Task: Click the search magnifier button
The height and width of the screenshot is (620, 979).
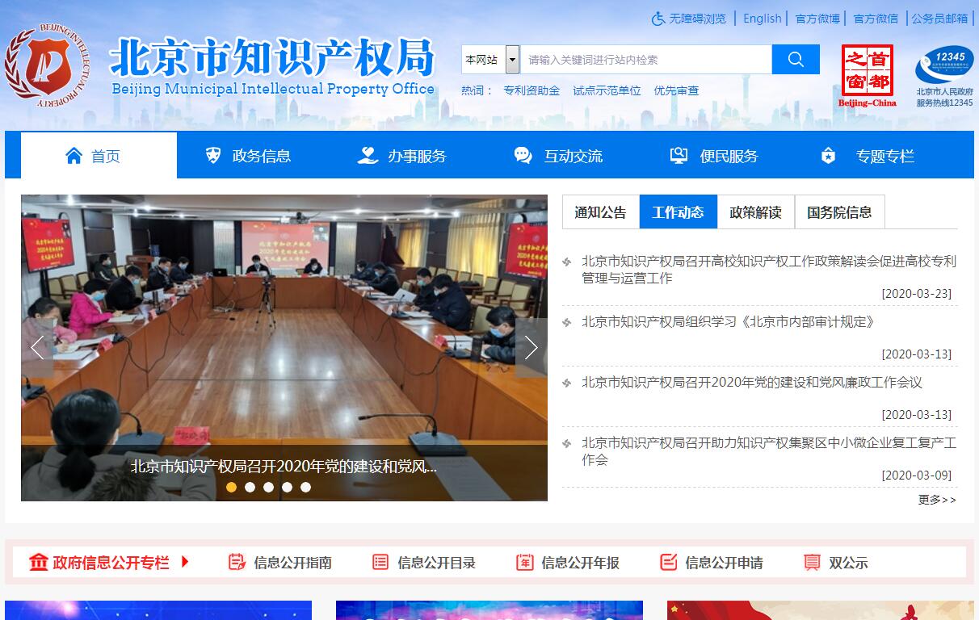Action: pyautogui.click(x=795, y=59)
